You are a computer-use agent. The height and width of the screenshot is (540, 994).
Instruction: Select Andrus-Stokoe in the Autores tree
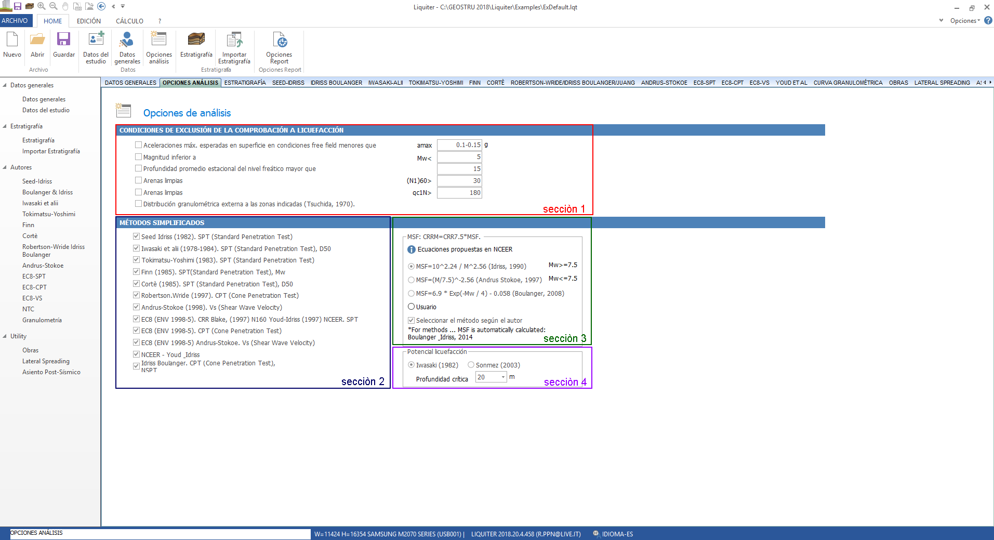(43, 266)
